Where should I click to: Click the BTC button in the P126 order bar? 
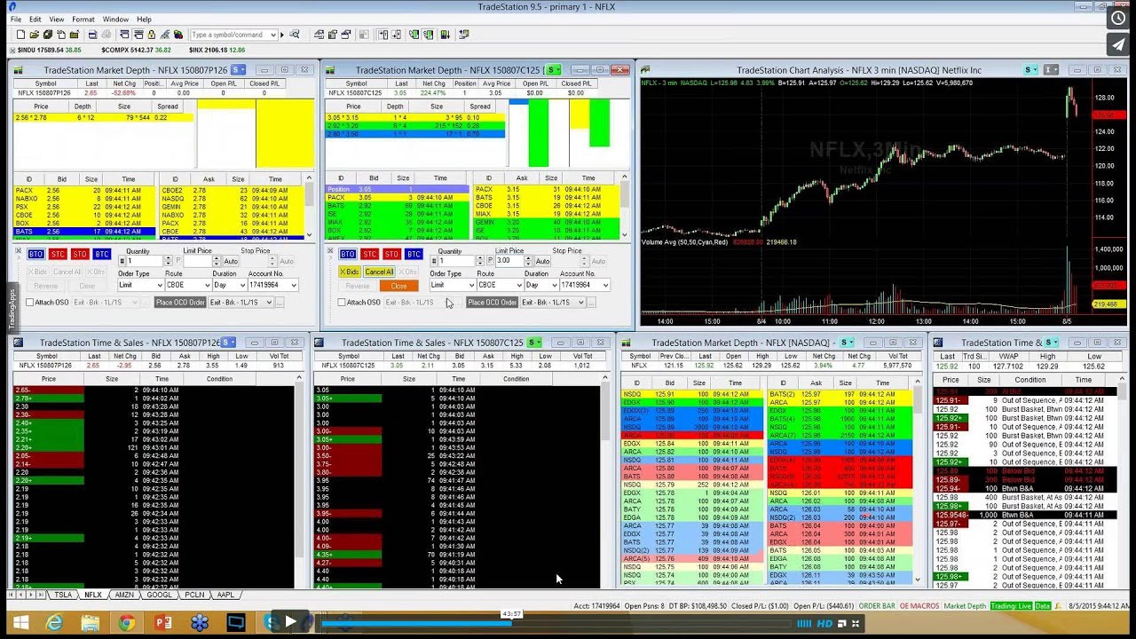click(x=102, y=254)
